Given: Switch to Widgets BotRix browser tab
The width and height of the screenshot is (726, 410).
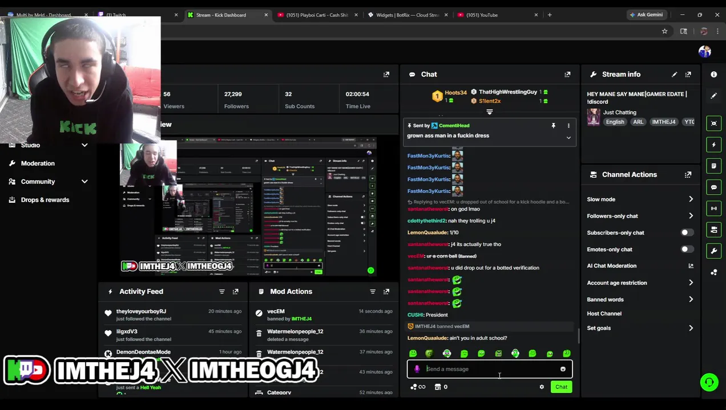Looking at the screenshot, I should point(408,15).
